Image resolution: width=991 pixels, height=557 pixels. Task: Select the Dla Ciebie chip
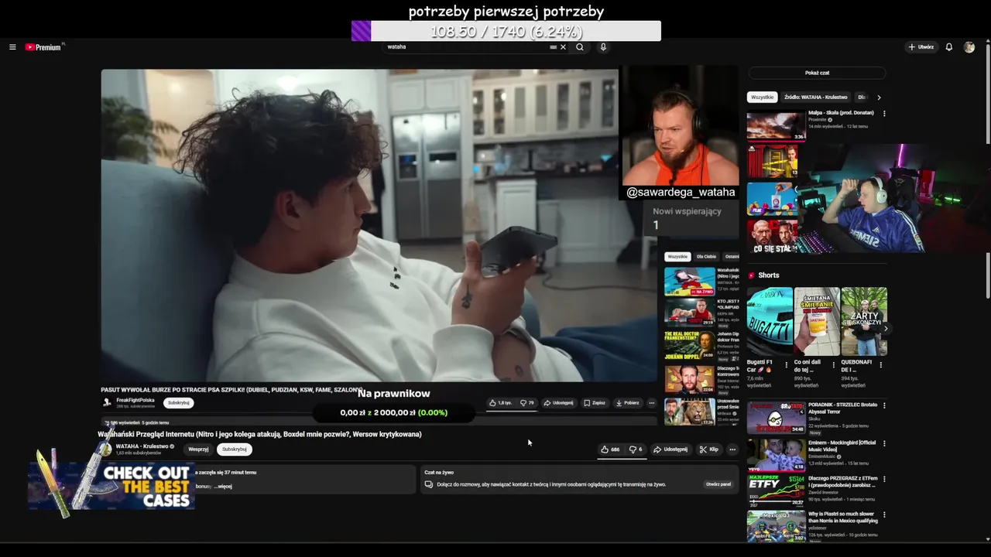706,257
